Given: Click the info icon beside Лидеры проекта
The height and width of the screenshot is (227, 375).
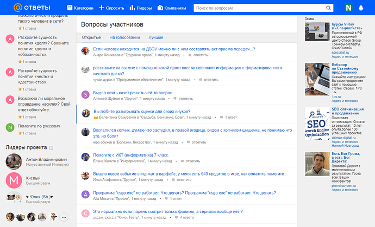Looking at the screenshot, I should 52,147.
